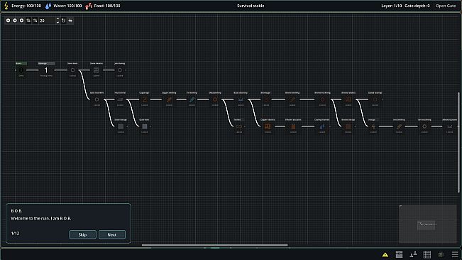The width and height of the screenshot is (462, 260).
Task: Click the horizontal scrollbar below the graph
Action: coord(214,244)
